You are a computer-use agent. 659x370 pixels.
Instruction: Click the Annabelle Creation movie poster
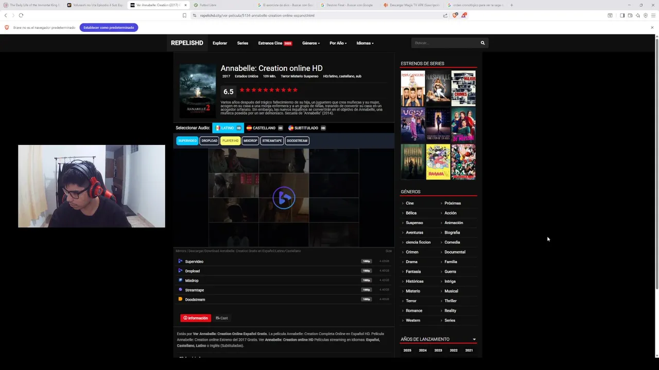[197, 91]
